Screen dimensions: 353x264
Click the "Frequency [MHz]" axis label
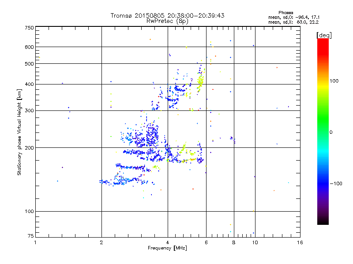pos(167,248)
